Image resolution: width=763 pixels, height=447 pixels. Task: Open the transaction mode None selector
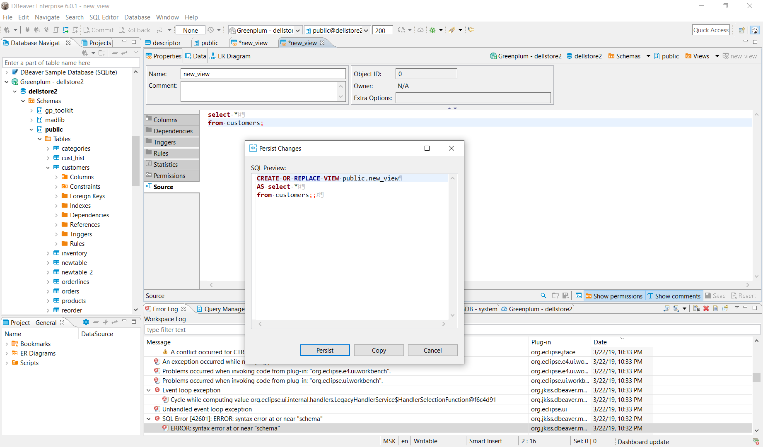[190, 30]
